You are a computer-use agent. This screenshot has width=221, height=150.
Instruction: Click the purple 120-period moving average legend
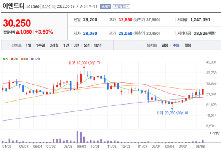(35, 59)
